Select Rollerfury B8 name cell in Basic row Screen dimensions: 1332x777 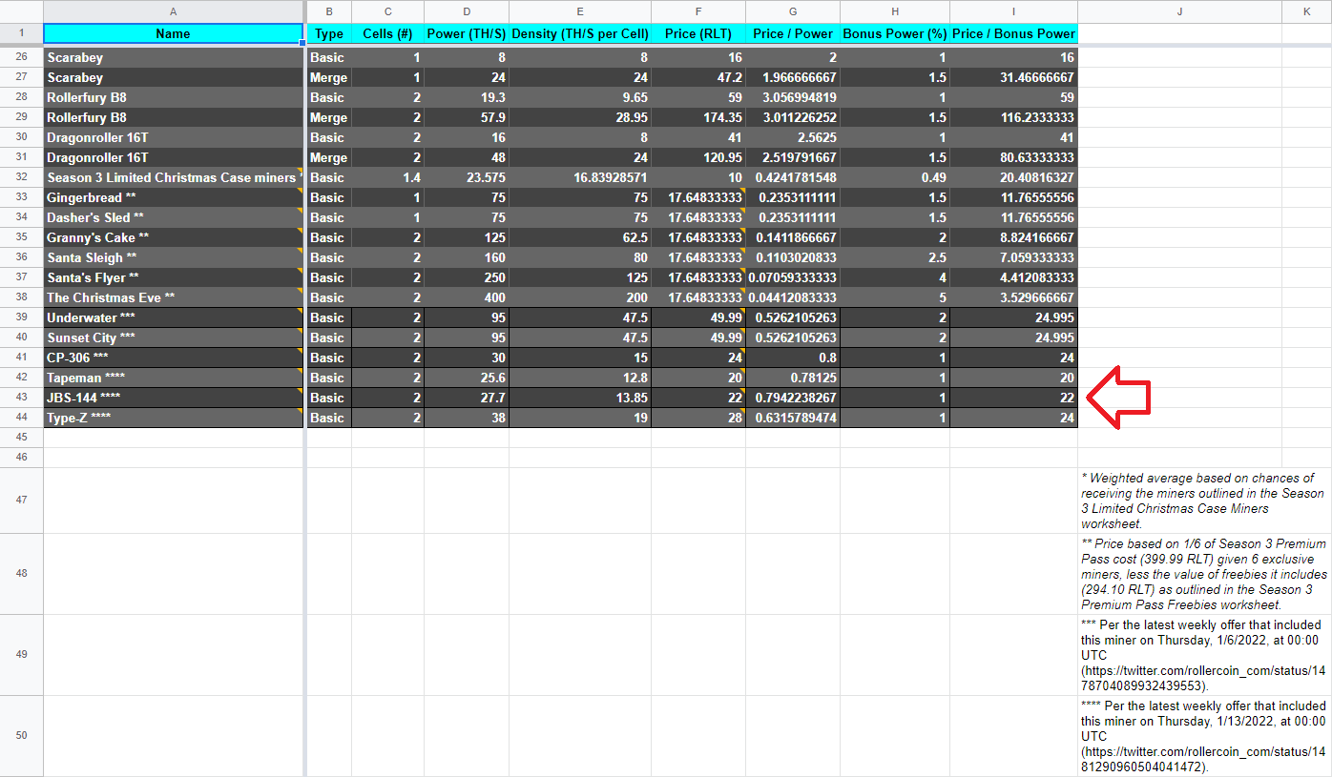(x=173, y=97)
